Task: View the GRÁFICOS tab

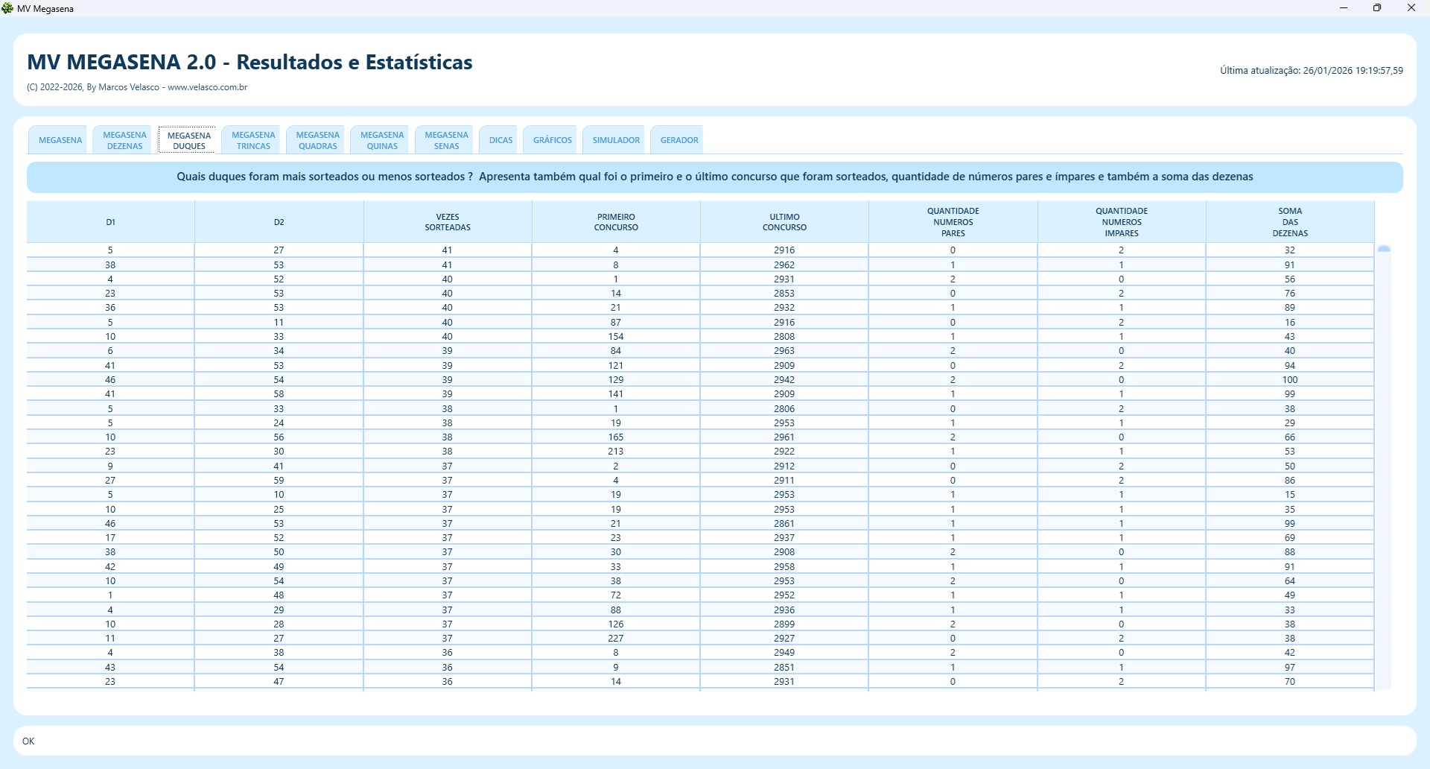Action: tap(553, 140)
